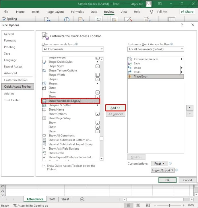Toggle Show Axis Field Buttons checkmark
This screenshot has width=198, height=208.
pos(44,149)
